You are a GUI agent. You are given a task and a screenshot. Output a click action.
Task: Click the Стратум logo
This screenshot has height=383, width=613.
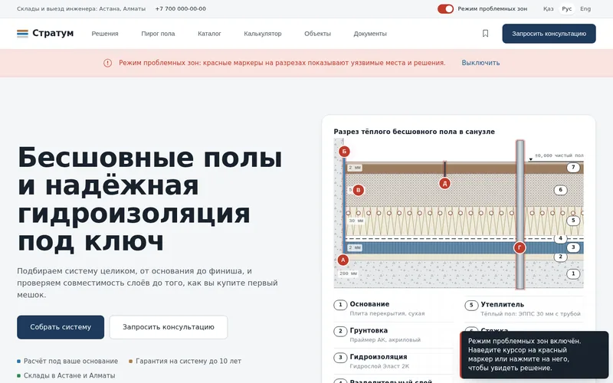point(45,33)
